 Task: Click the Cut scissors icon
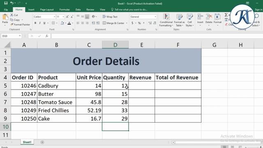pos(12,15)
